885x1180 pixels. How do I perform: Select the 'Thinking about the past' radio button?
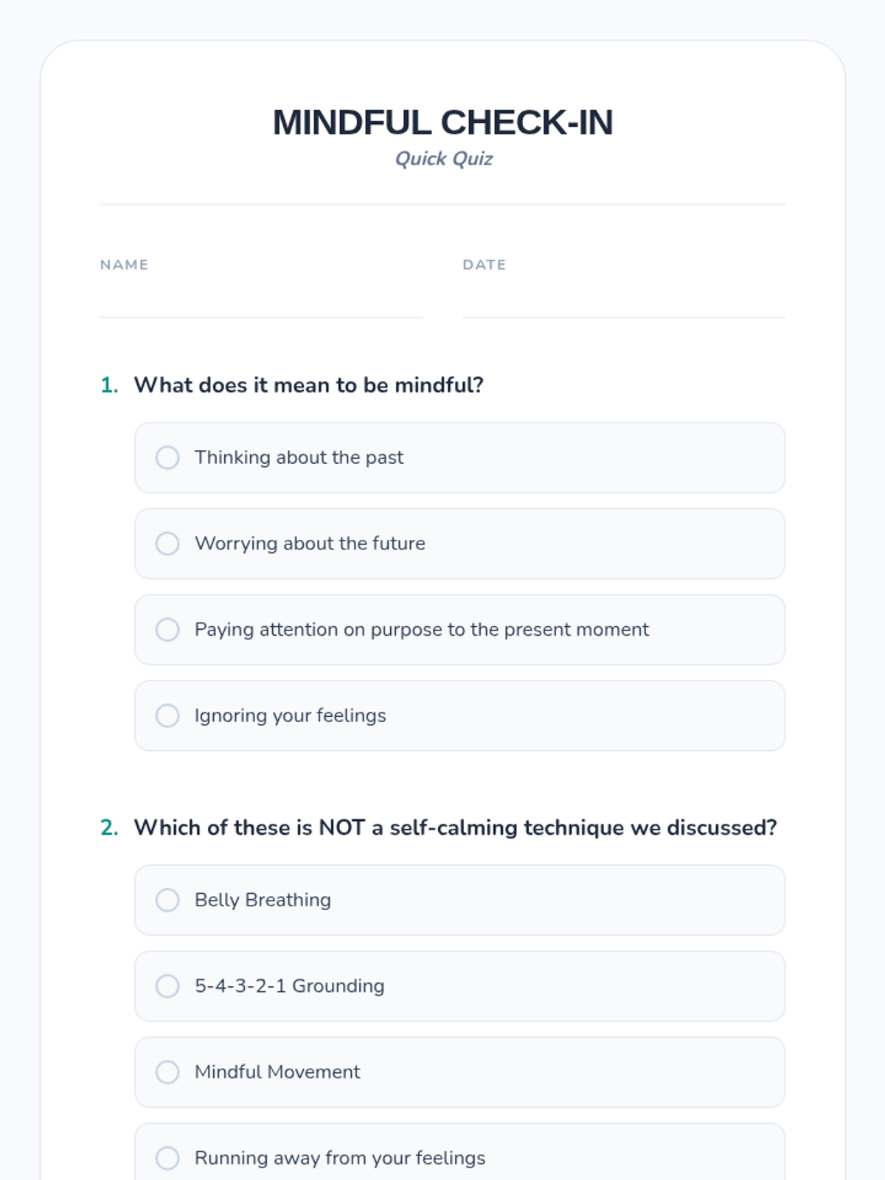click(x=167, y=457)
